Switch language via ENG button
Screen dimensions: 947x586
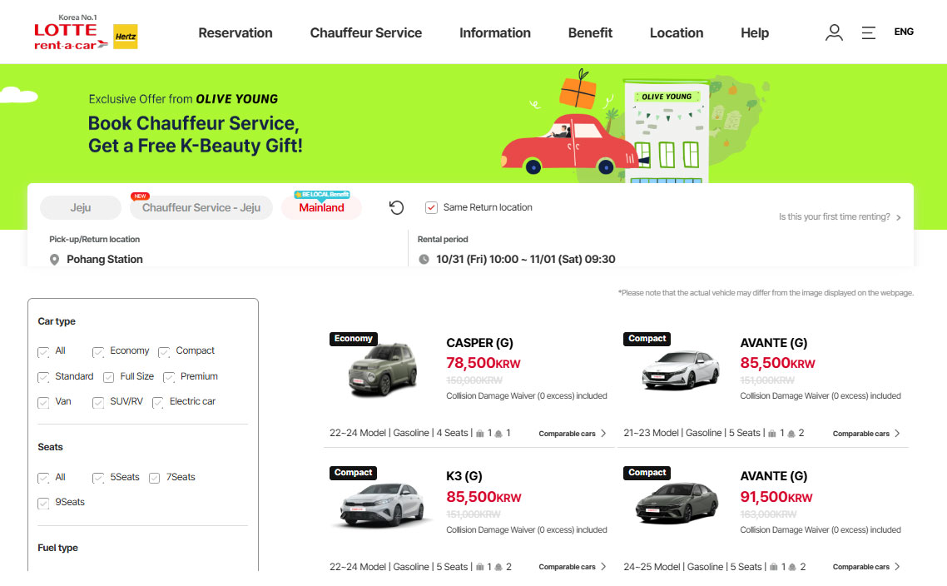pyautogui.click(x=904, y=32)
